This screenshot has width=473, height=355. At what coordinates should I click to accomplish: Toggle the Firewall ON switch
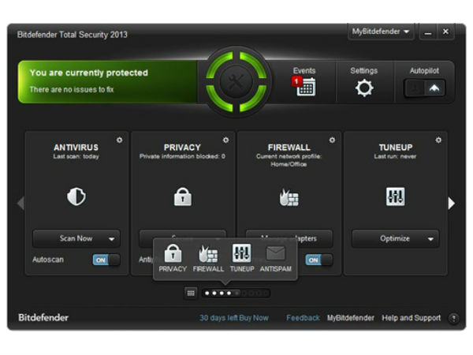(x=318, y=260)
